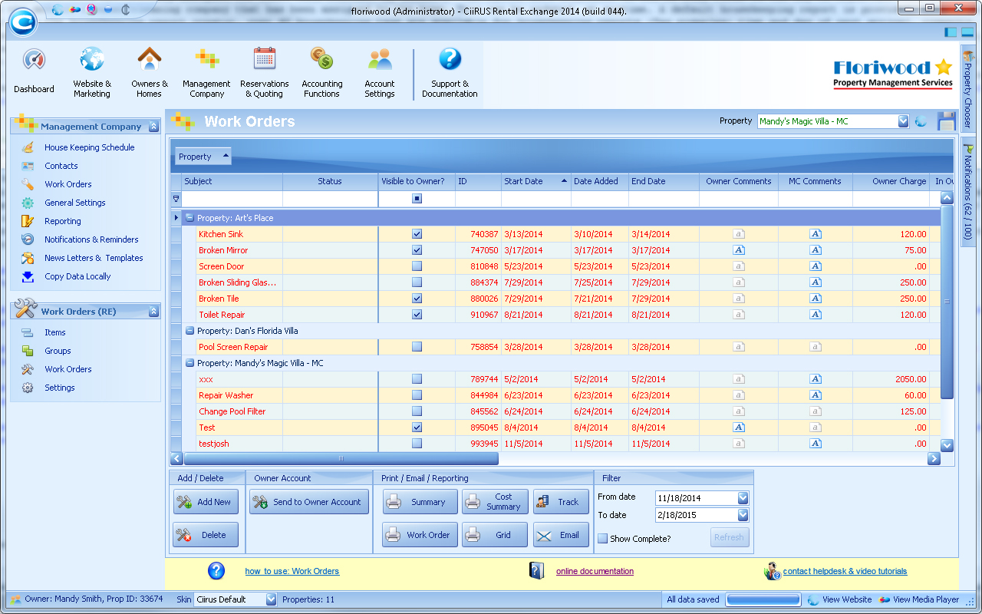Viewport: 982px width, 614px height.
Task: Click vertical scrollbar down arrow
Action: click(947, 445)
